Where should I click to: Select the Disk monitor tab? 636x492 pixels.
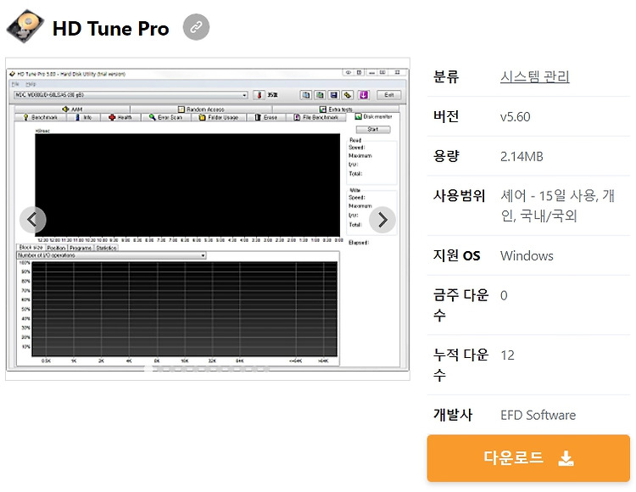point(374,116)
